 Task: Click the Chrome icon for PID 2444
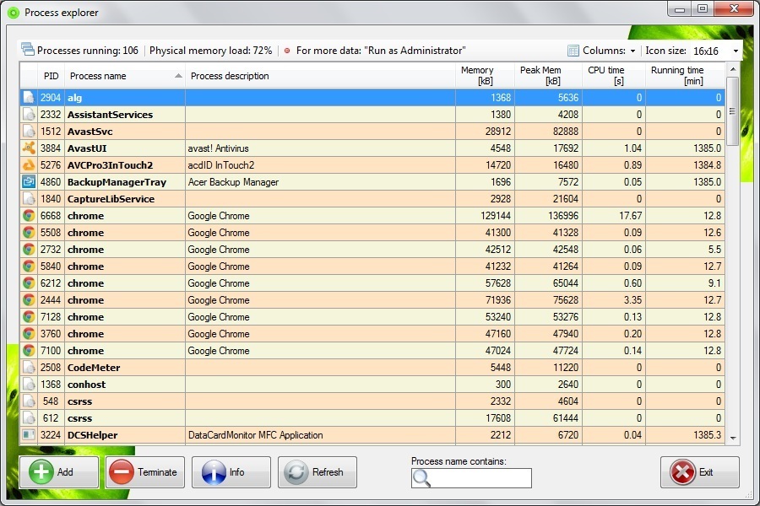pos(29,300)
